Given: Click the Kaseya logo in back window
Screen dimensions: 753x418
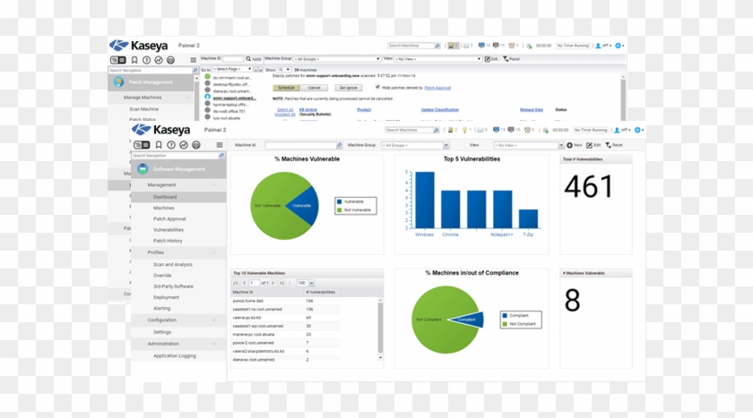Looking at the screenshot, I should 138,46.
